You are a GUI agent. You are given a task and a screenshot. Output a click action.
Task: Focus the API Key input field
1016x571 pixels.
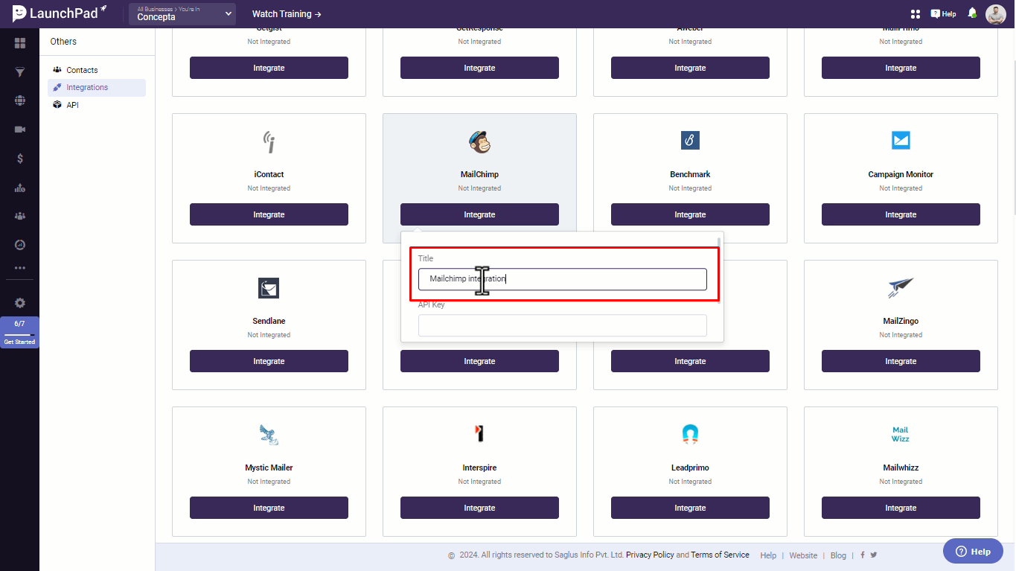click(x=562, y=325)
